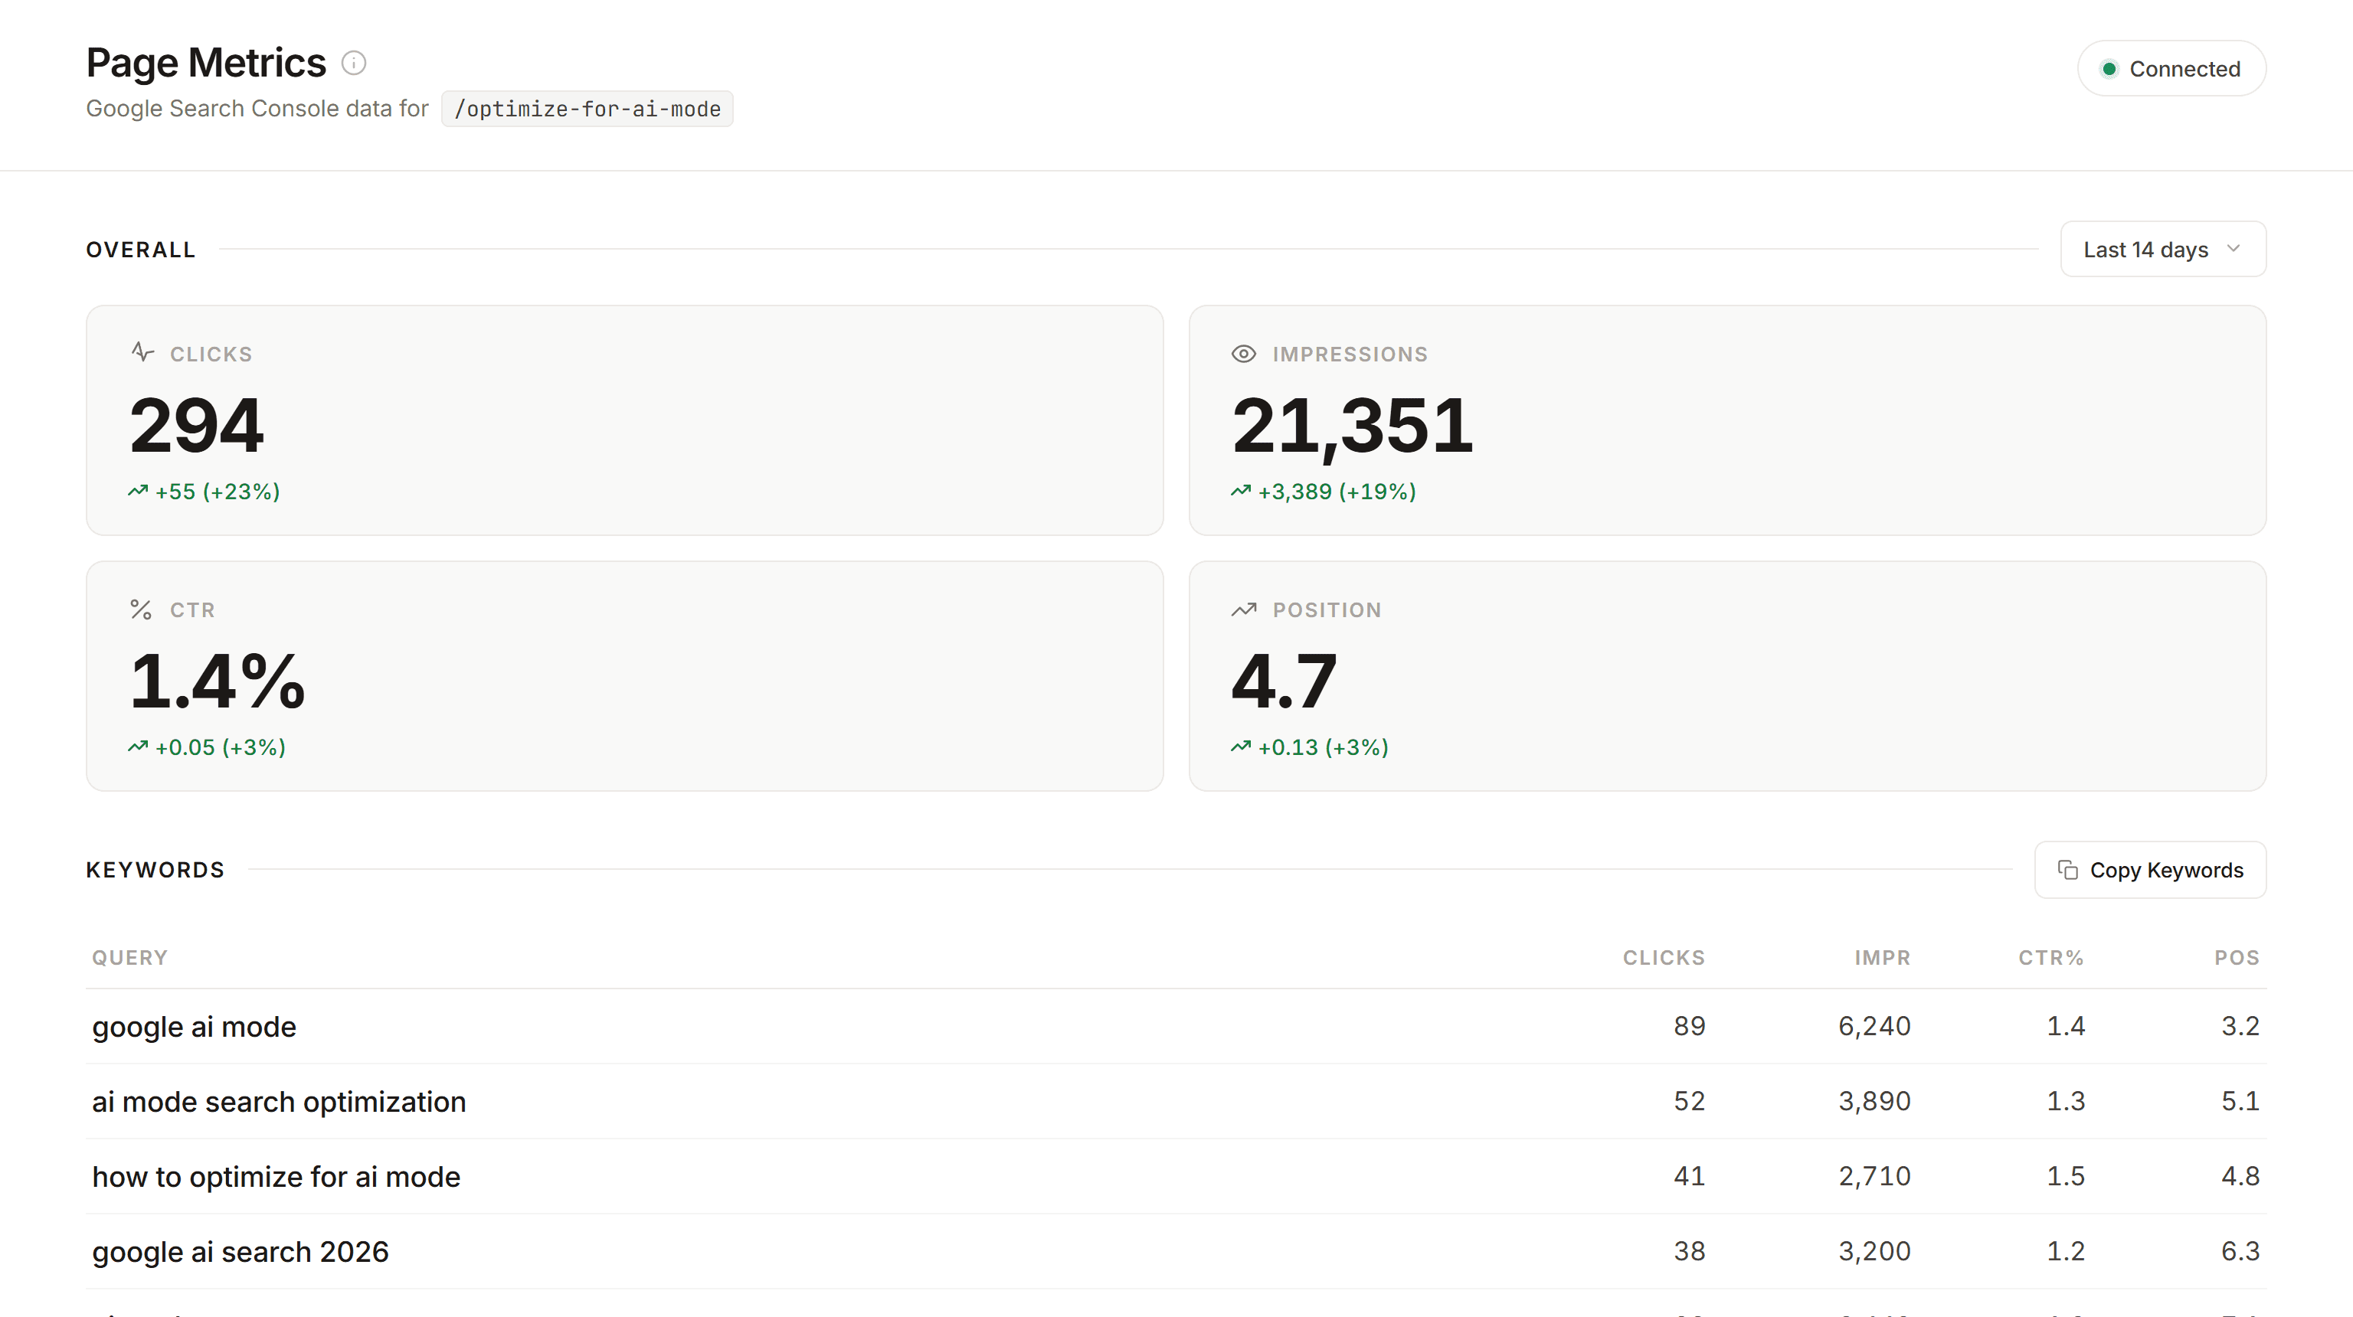Viewport: 2353px width, 1317px height.
Task: Click the Position trend arrow icon
Action: [1244, 609]
